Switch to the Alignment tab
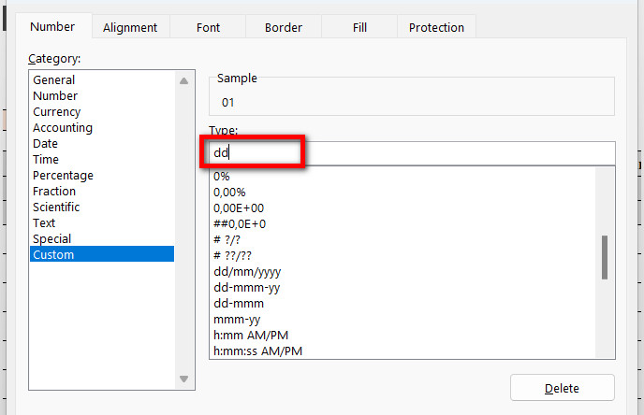The width and height of the screenshot is (644, 415). click(x=130, y=28)
